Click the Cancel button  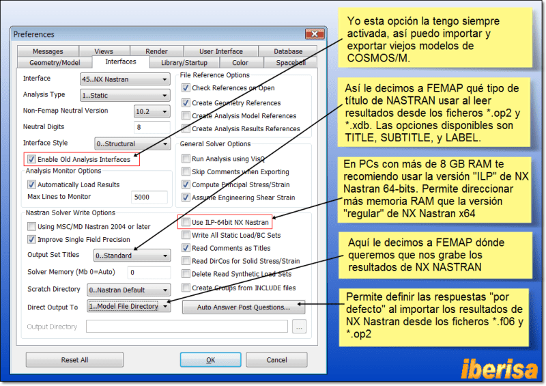coord(276,360)
